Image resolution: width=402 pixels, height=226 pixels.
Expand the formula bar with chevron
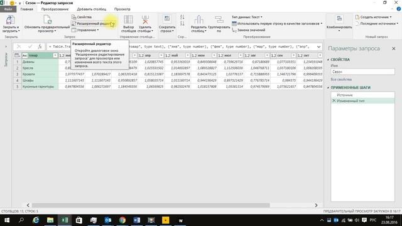click(x=318, y=46)
